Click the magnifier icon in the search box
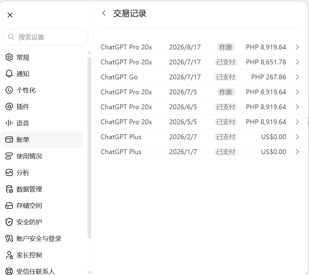This screenshot has height=275, width=309. [11, 37]
